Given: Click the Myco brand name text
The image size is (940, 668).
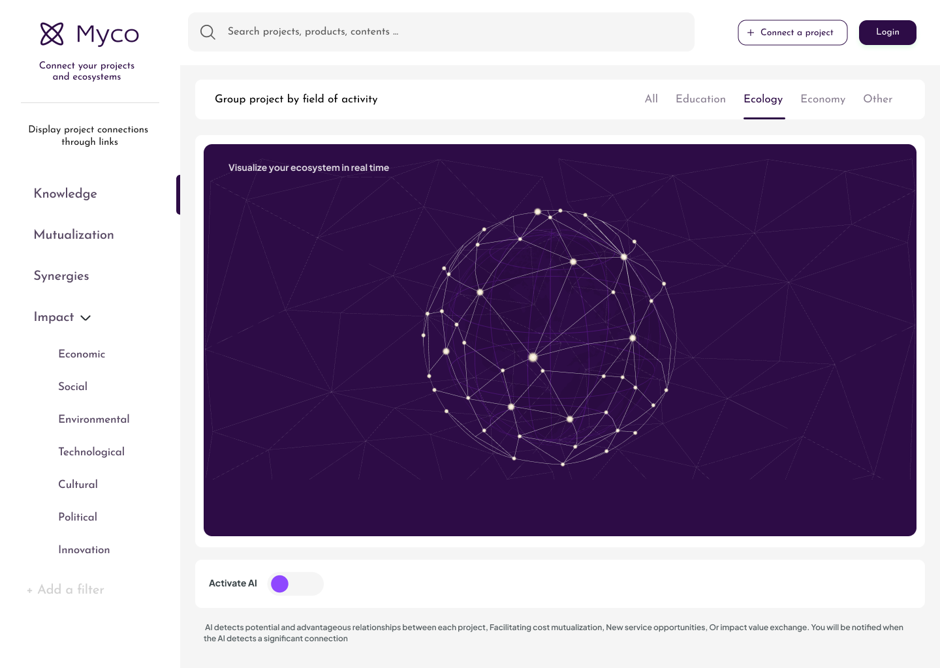Looking at the screenshot, I should pos(108,35).
